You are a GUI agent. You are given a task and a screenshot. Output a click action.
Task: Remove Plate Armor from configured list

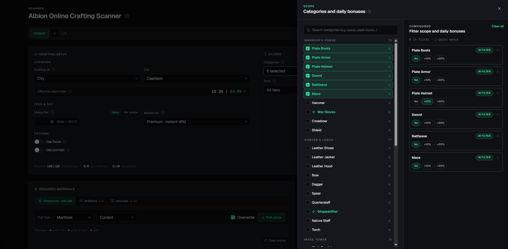pyautogui.click(x=498, y=72)
